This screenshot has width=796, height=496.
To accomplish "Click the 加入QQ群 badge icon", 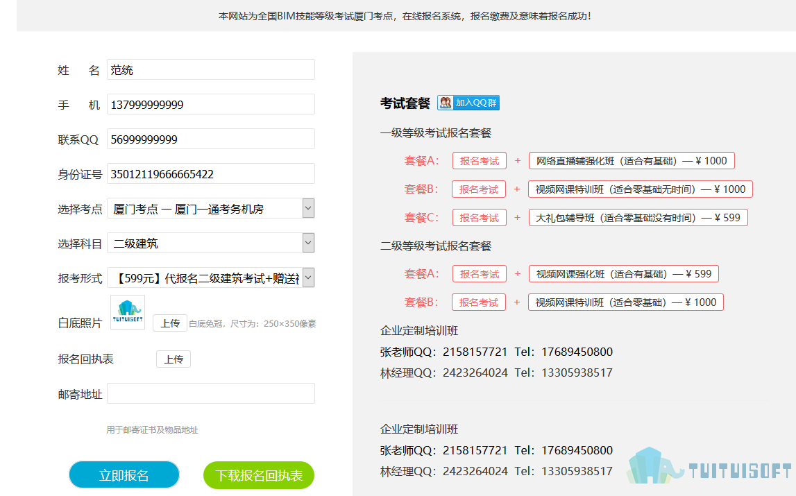I will (x=468, y=103).
